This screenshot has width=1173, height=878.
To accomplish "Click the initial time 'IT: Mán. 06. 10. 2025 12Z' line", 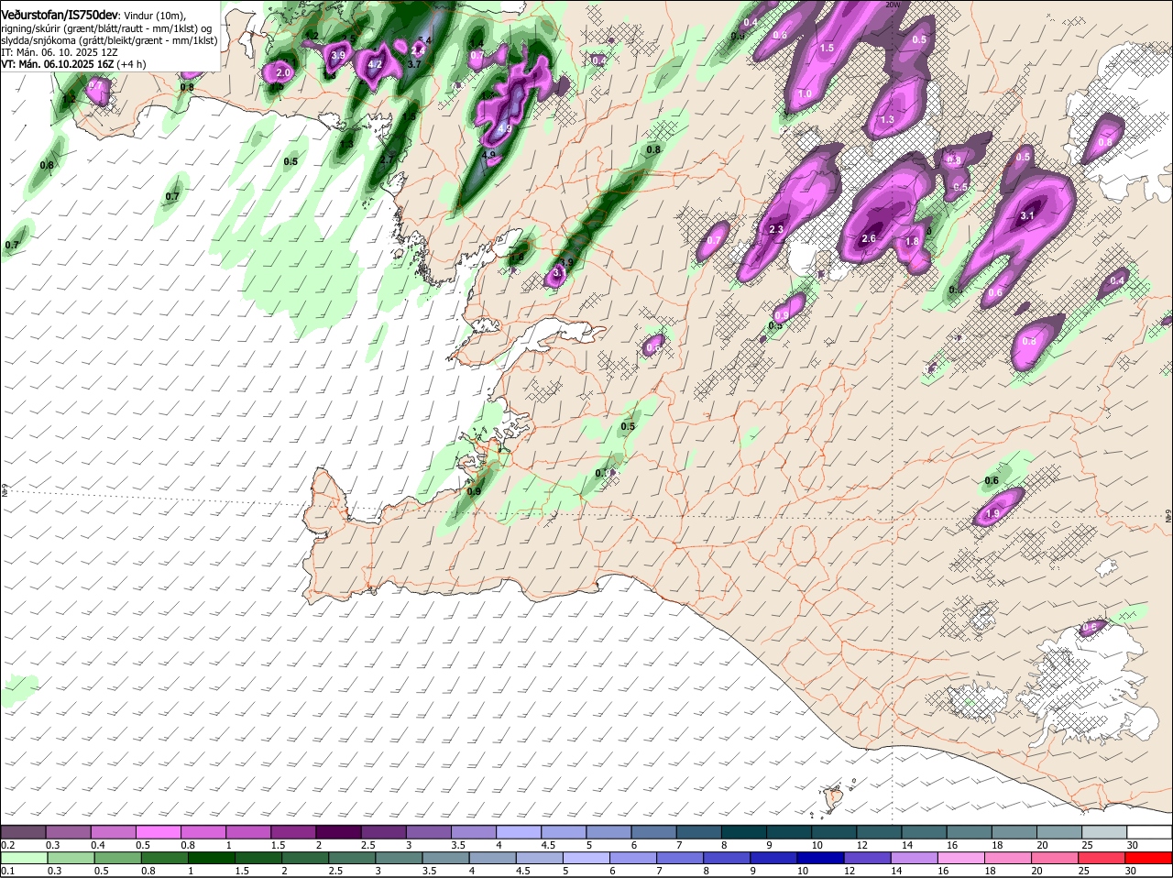I will (x=60, y=52).
